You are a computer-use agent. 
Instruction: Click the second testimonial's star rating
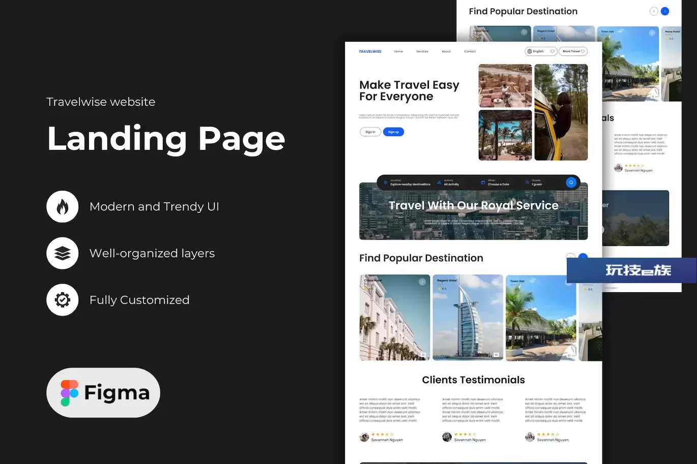pos(466,435)
